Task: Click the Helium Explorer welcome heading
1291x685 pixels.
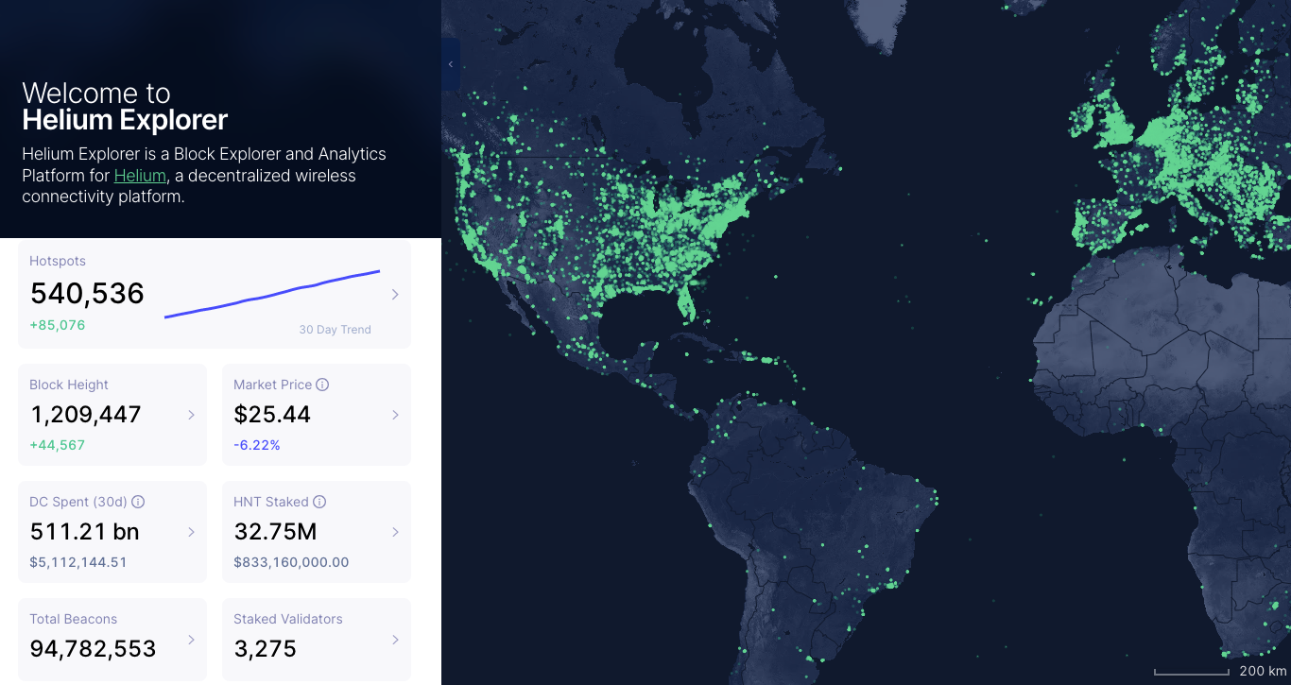Action: (x=125, y=107)
